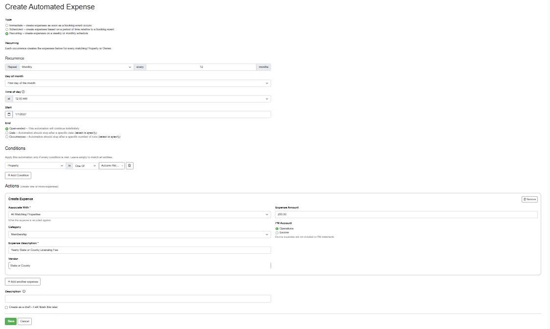Viewport: 550px width, 329px height.
Task: Click the Create Automated Expense heading
Action: pyautogui.click(x=50, y=7)
